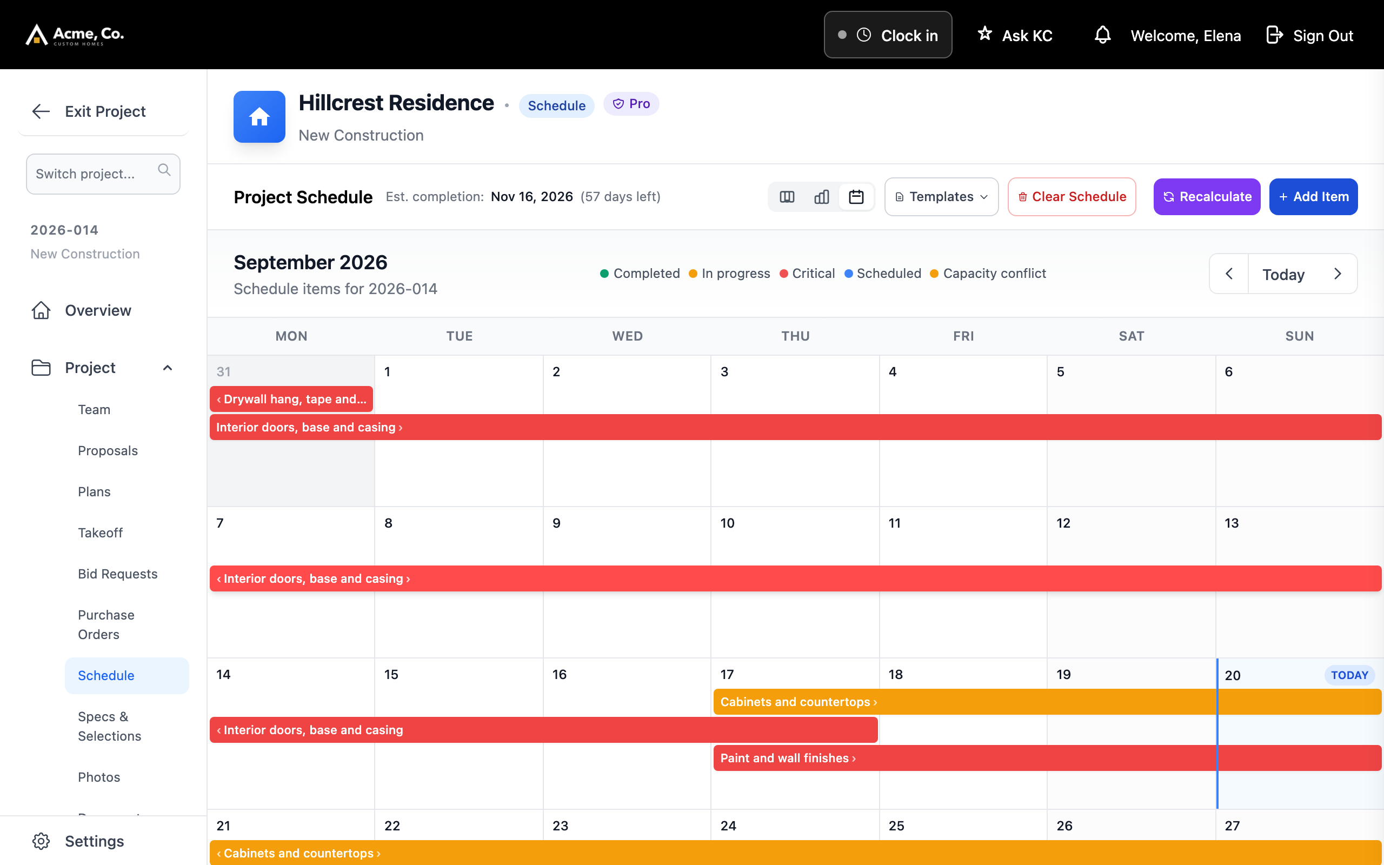1384x865 pixels.
Task: Open Bid Requests in sidebar
Action: [x=118, y=574]
